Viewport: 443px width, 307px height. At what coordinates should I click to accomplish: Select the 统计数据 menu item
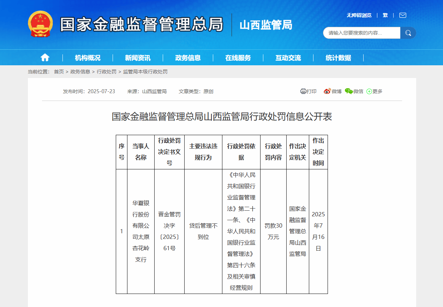point(338,58)
